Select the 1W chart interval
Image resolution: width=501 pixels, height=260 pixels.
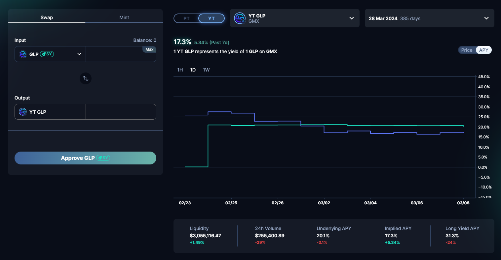206,70
